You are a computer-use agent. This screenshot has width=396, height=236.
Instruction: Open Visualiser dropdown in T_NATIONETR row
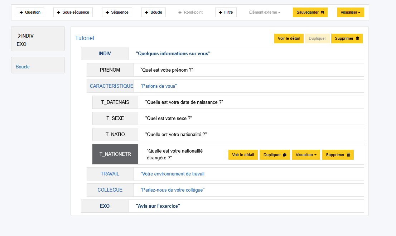(306, 155)
